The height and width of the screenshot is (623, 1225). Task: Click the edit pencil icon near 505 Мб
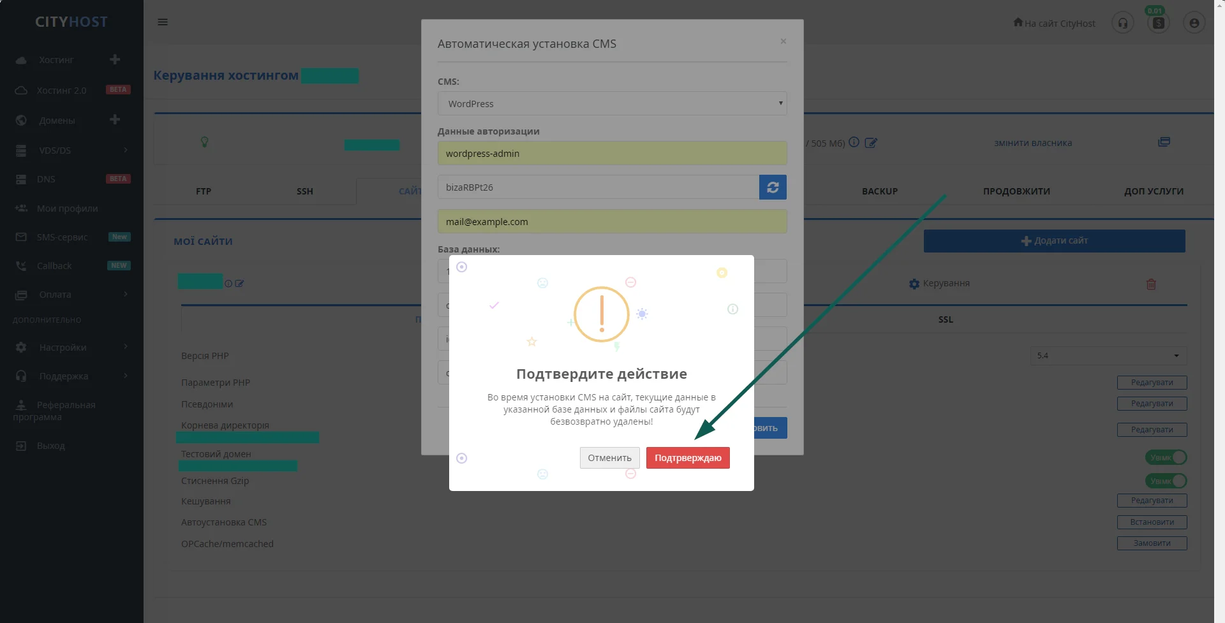[x=871, y=143]
